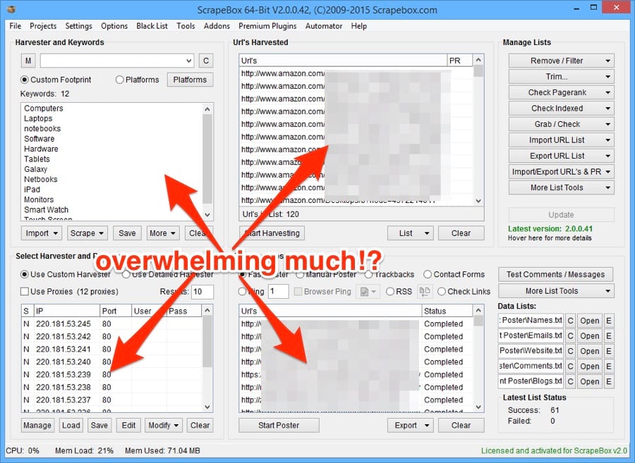Open the Names.txt data list file
The height and width of the screenshot is (463, 635).
click(x=589, y=321)
